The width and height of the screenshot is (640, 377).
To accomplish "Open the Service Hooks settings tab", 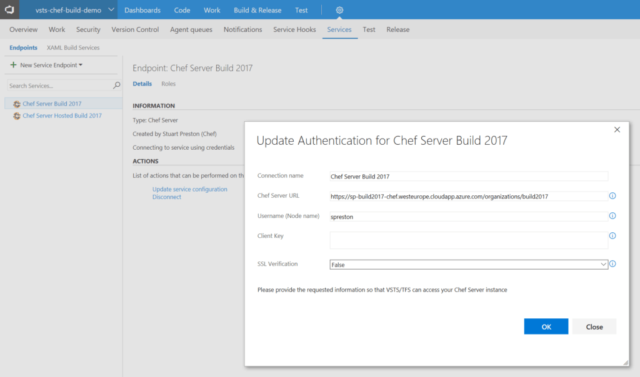I will 294,29.
